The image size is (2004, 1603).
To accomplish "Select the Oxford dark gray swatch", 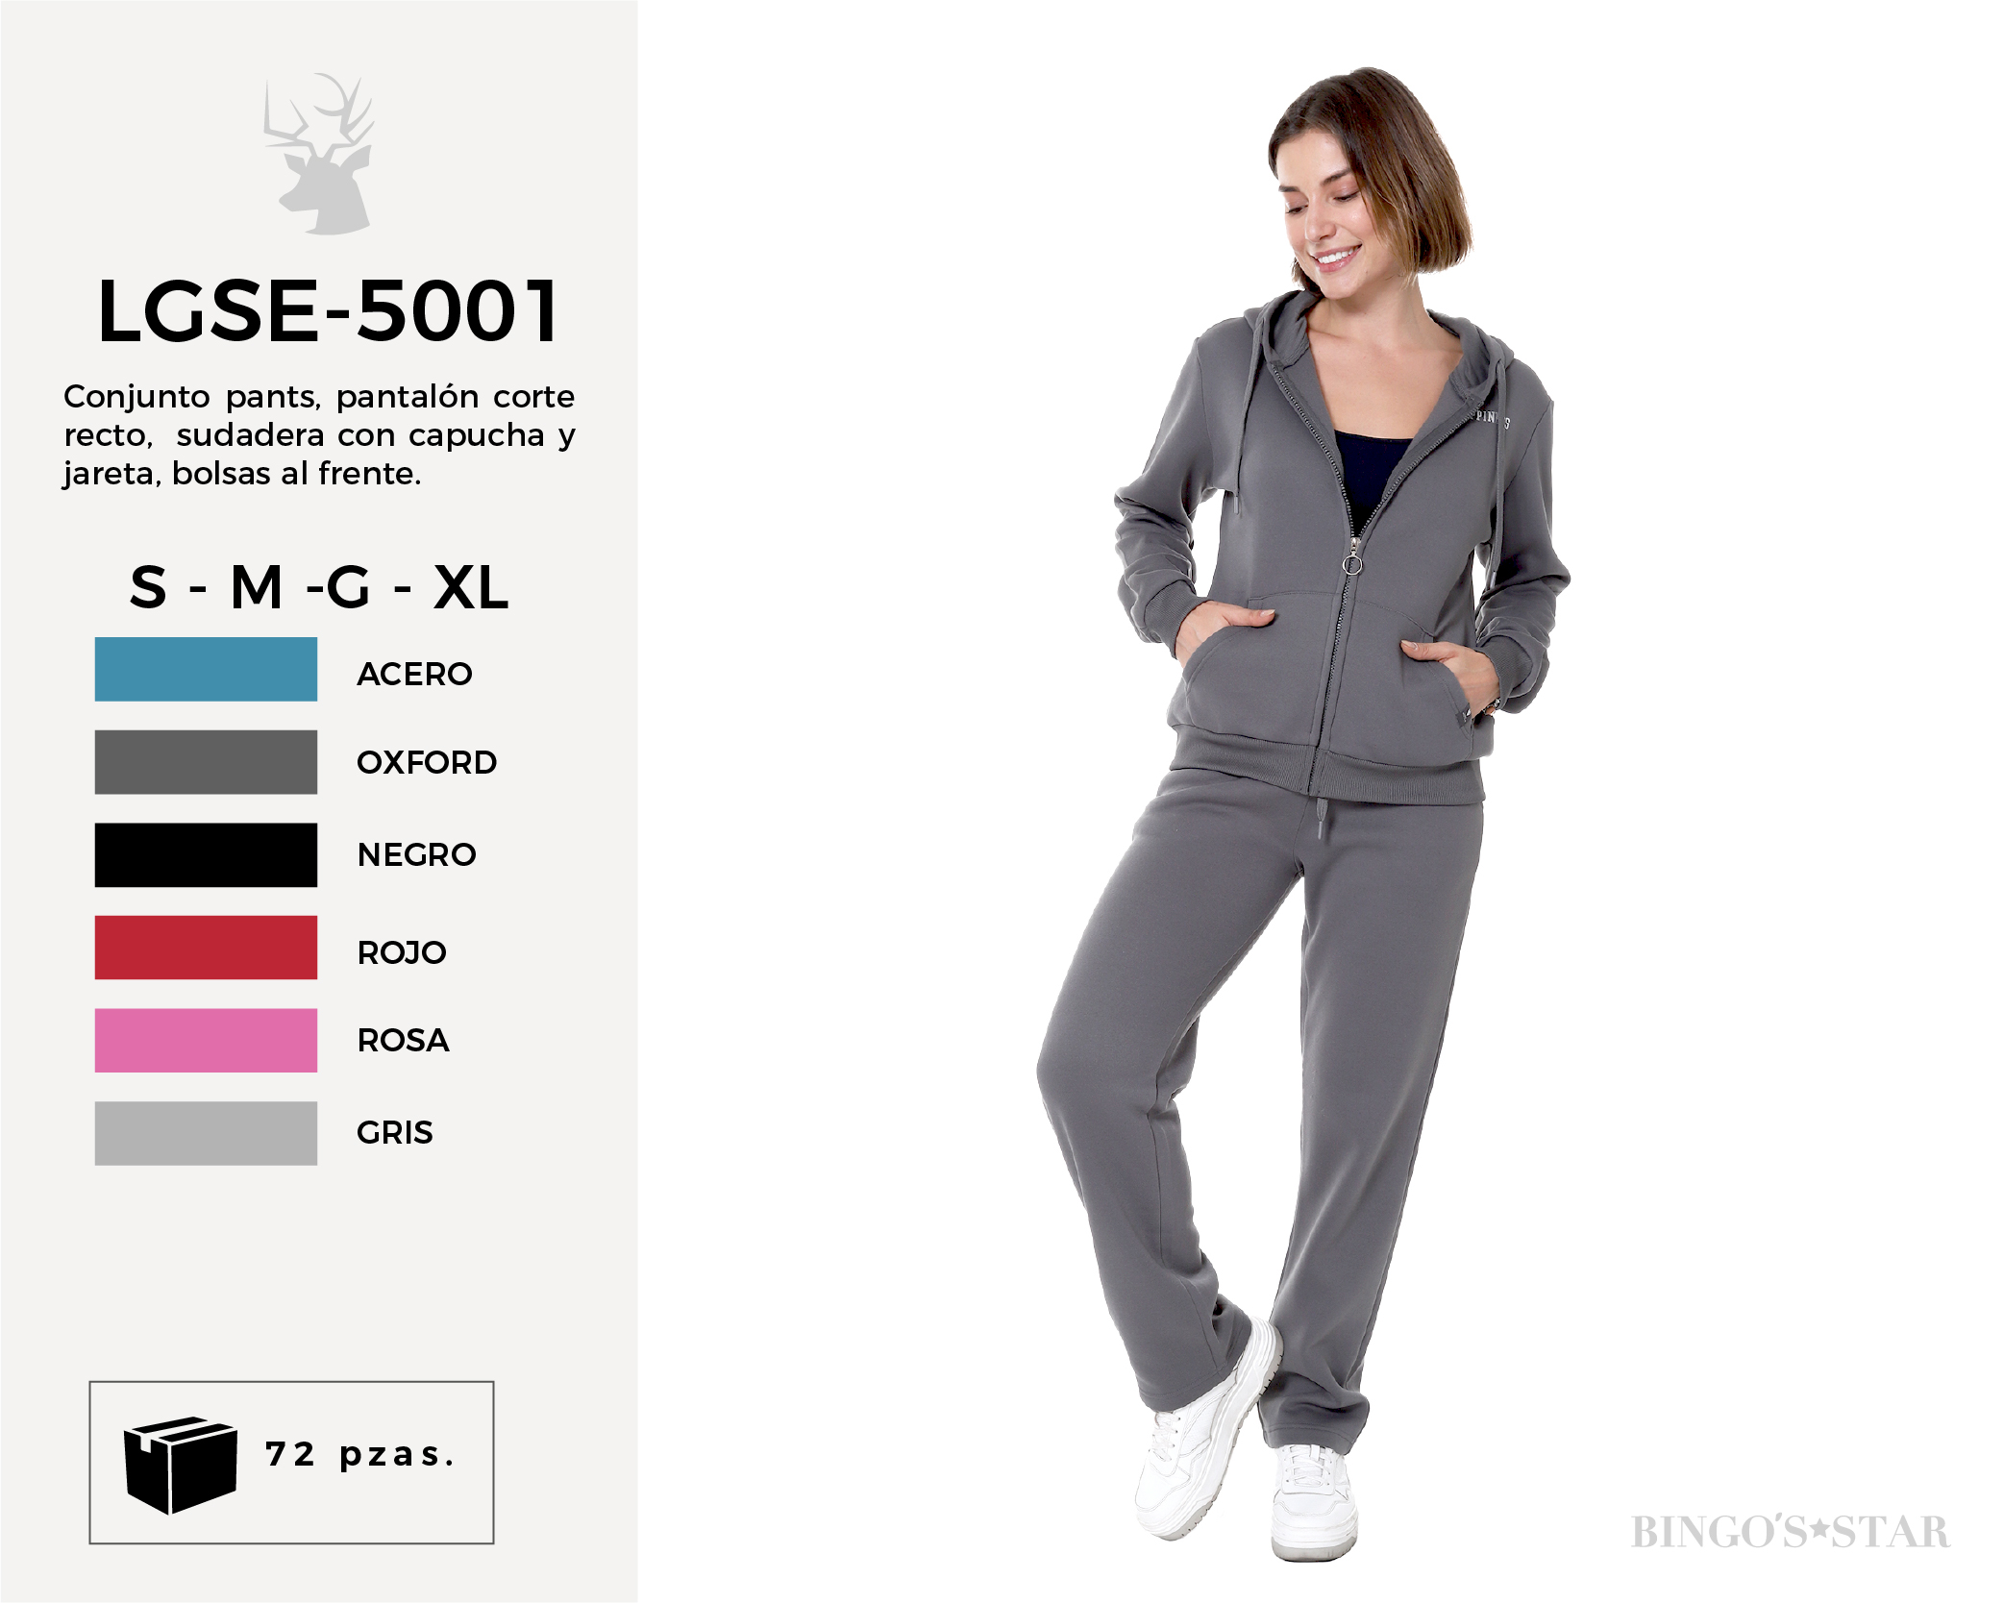I will point(206,762).
